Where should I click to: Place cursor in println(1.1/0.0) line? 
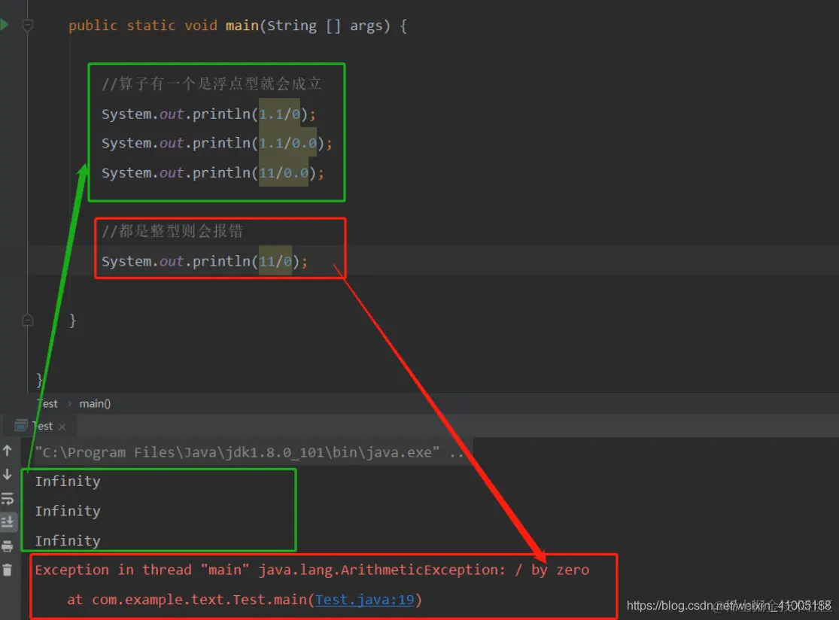(x=217, y=144)
